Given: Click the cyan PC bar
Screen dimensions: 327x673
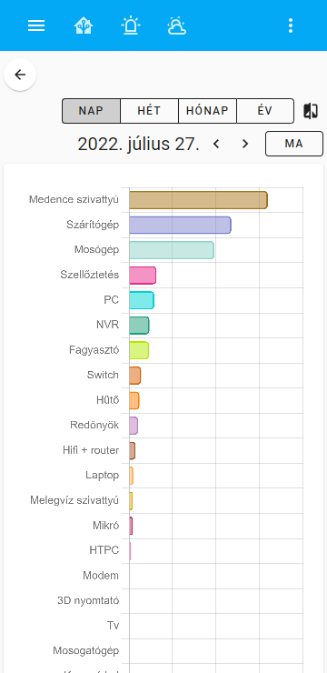Looking at the screenshot, I should tap(142, 300).
